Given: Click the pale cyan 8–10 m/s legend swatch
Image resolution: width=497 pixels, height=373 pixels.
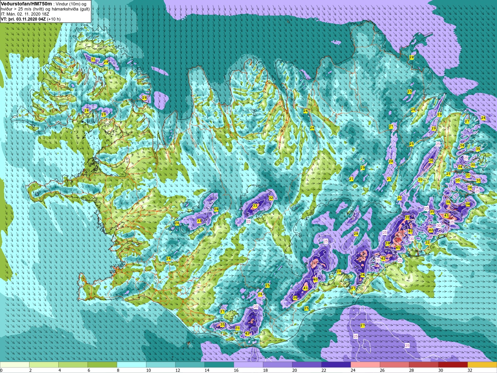Looking at the screenshot, I should pyautogui.click(x=132, y=364).
